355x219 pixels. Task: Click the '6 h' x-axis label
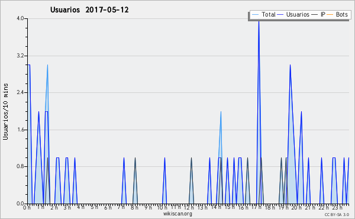(x=108, y=208)
